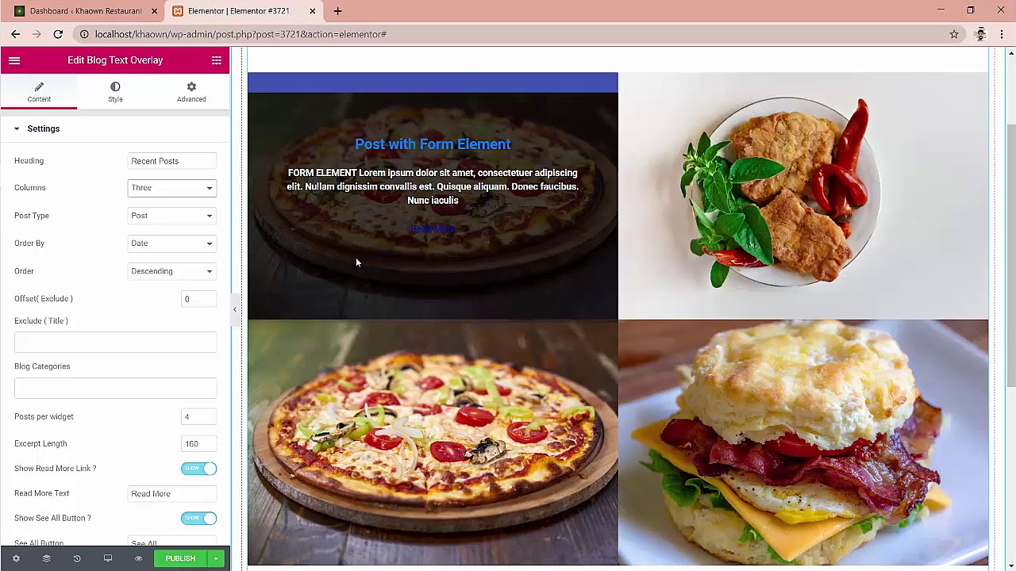Switch Responsive Mode via monitor icon
The height and width of the screenshot is (571, 1016).
pos(108,558)
